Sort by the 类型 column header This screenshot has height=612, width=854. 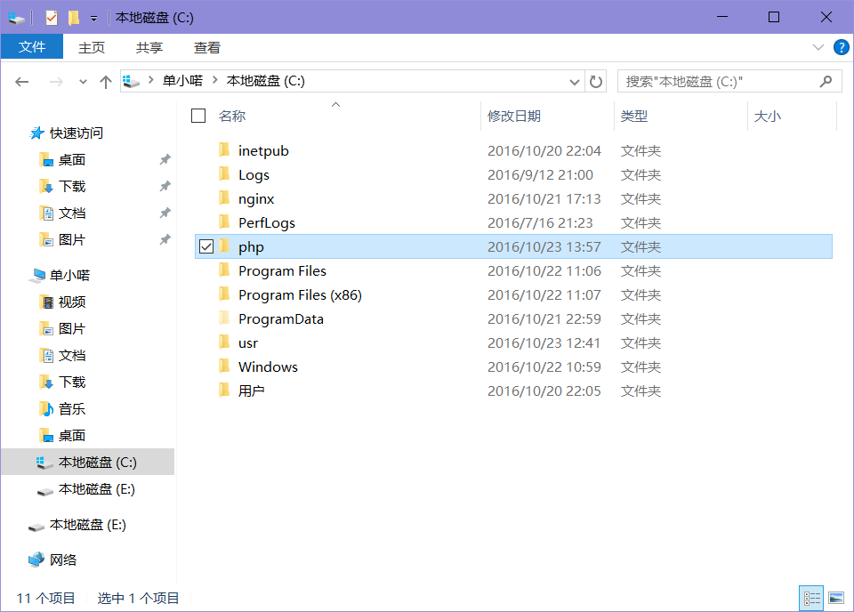[x=634, y=116]
